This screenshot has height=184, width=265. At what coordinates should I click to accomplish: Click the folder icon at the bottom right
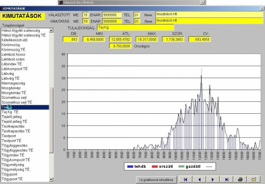[x=254, y=179]
